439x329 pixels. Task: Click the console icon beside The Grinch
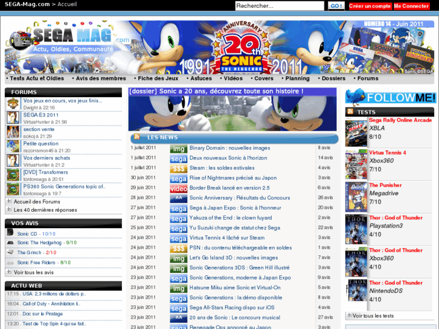tap(10, 252)
